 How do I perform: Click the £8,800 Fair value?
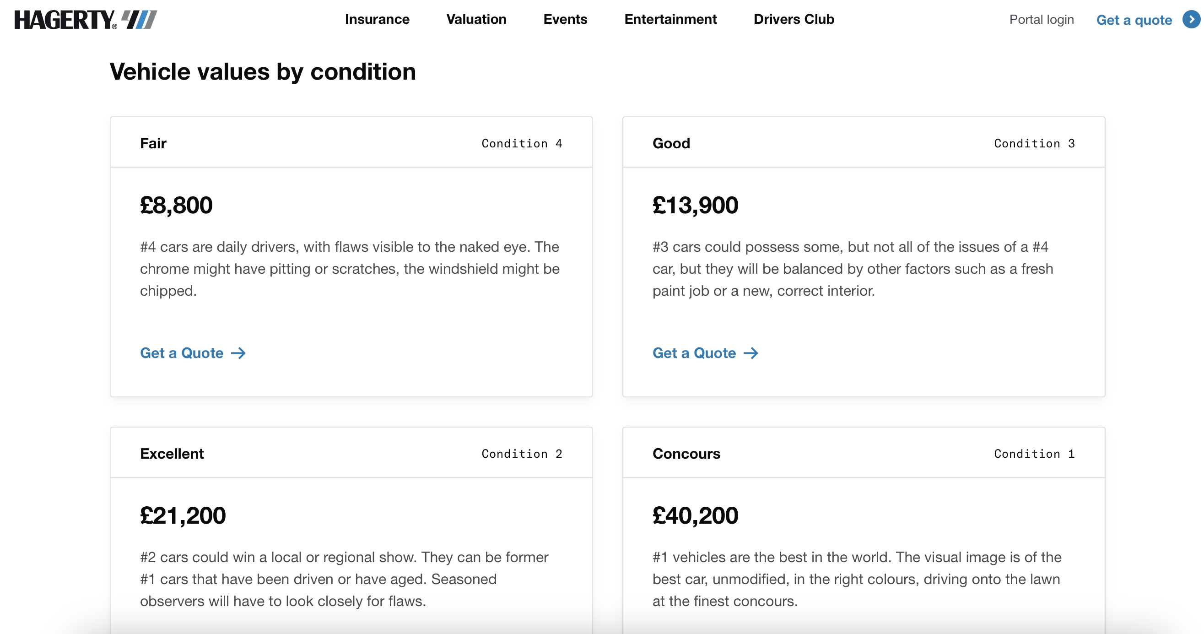(176, 205)
